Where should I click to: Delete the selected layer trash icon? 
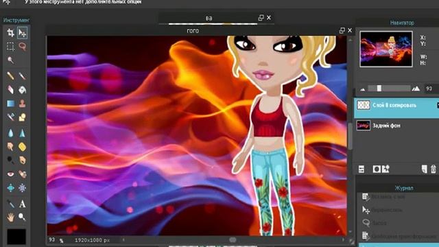(x=434, y=169)
